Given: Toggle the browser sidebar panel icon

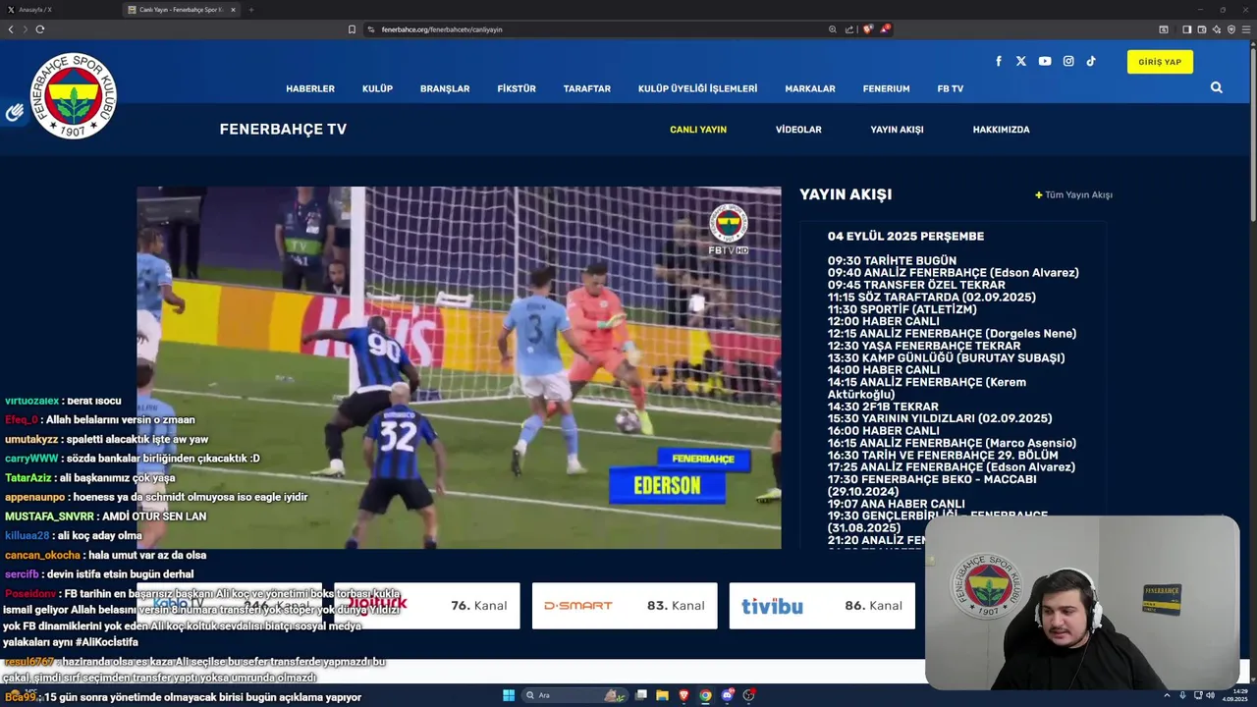Looking at the screenshot, I should pyautogui.click(x=1187, y=29).
